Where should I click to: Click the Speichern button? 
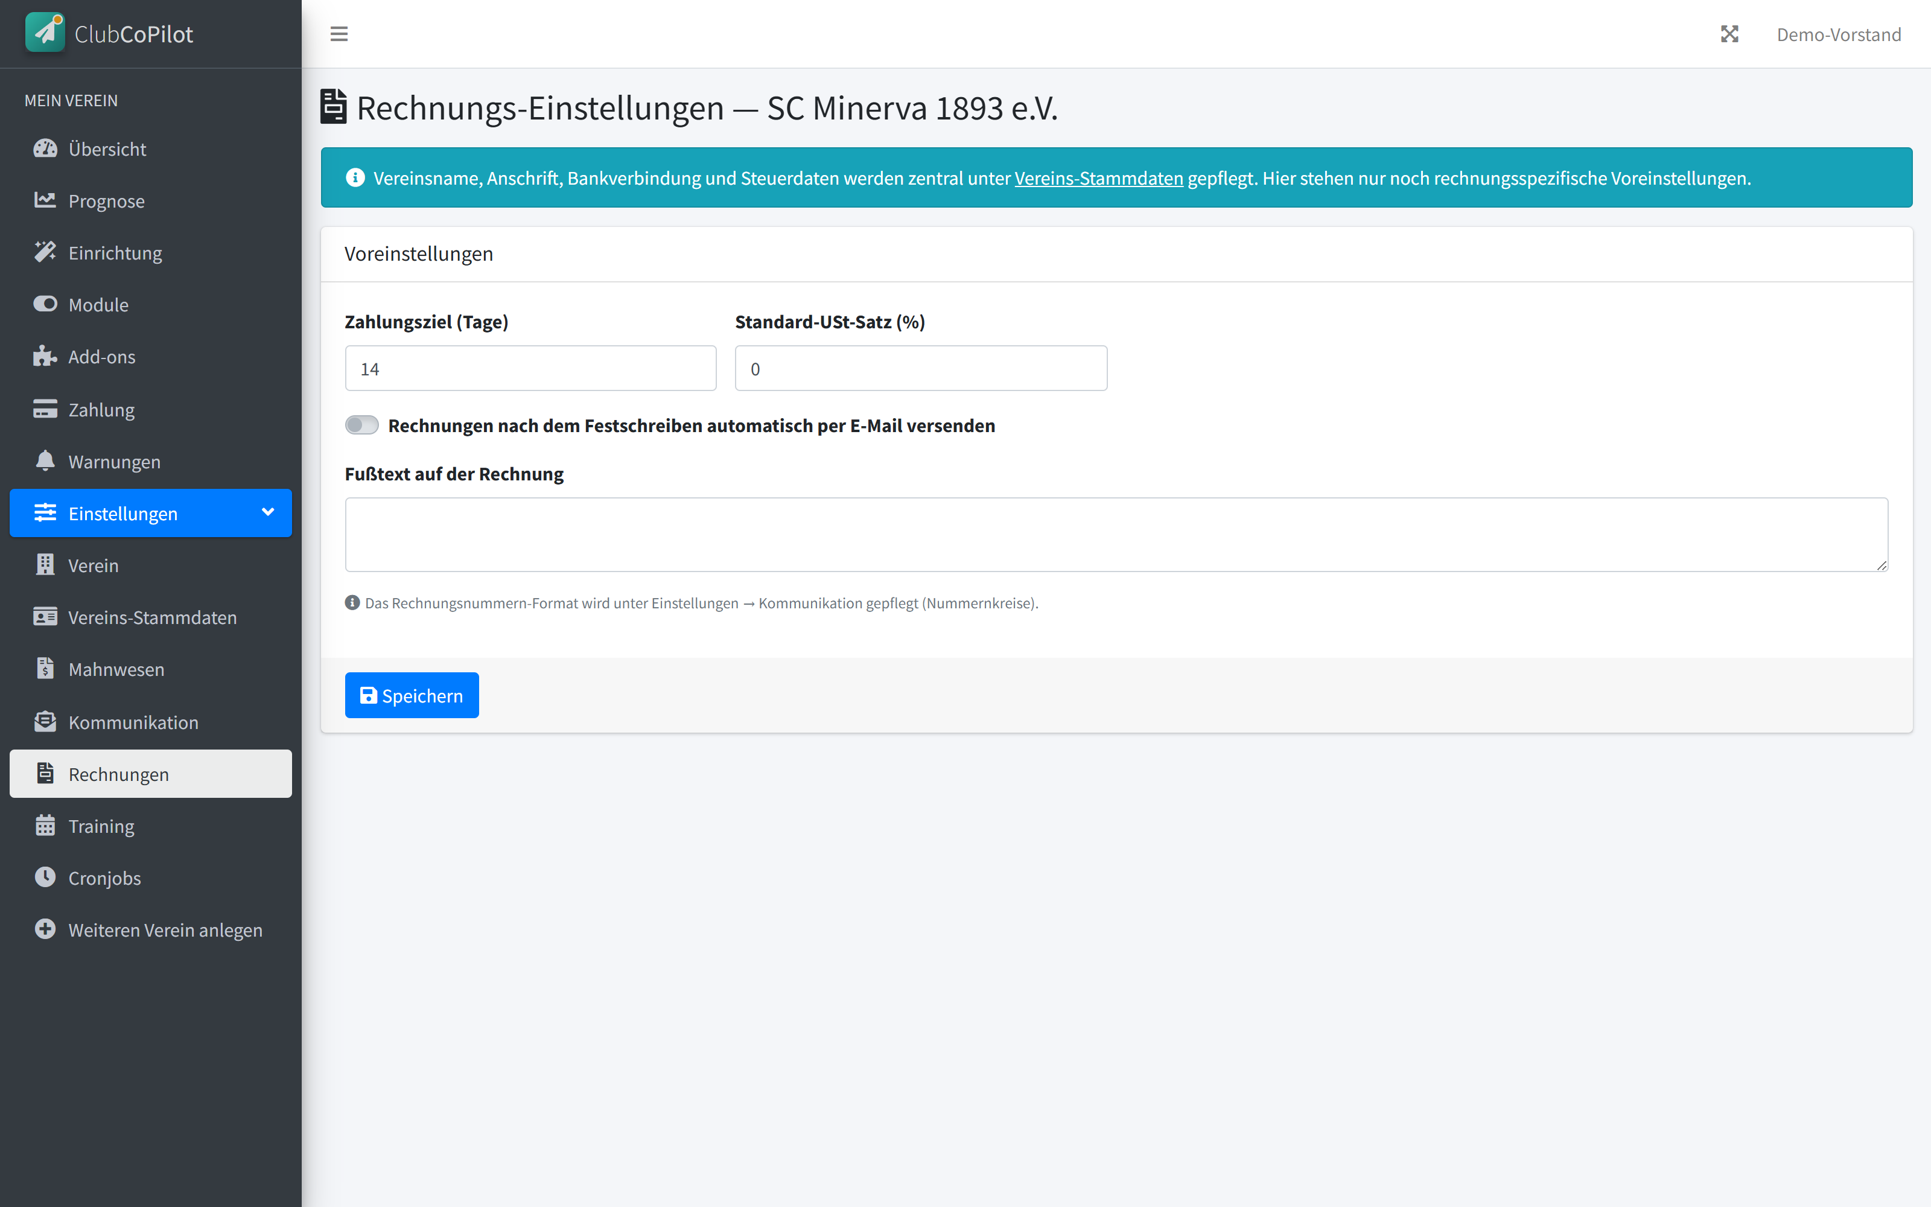click(x=412, y=695)
